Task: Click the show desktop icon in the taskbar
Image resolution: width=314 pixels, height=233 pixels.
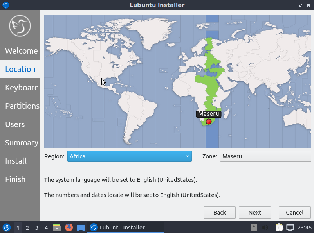Action: point(81,228)
